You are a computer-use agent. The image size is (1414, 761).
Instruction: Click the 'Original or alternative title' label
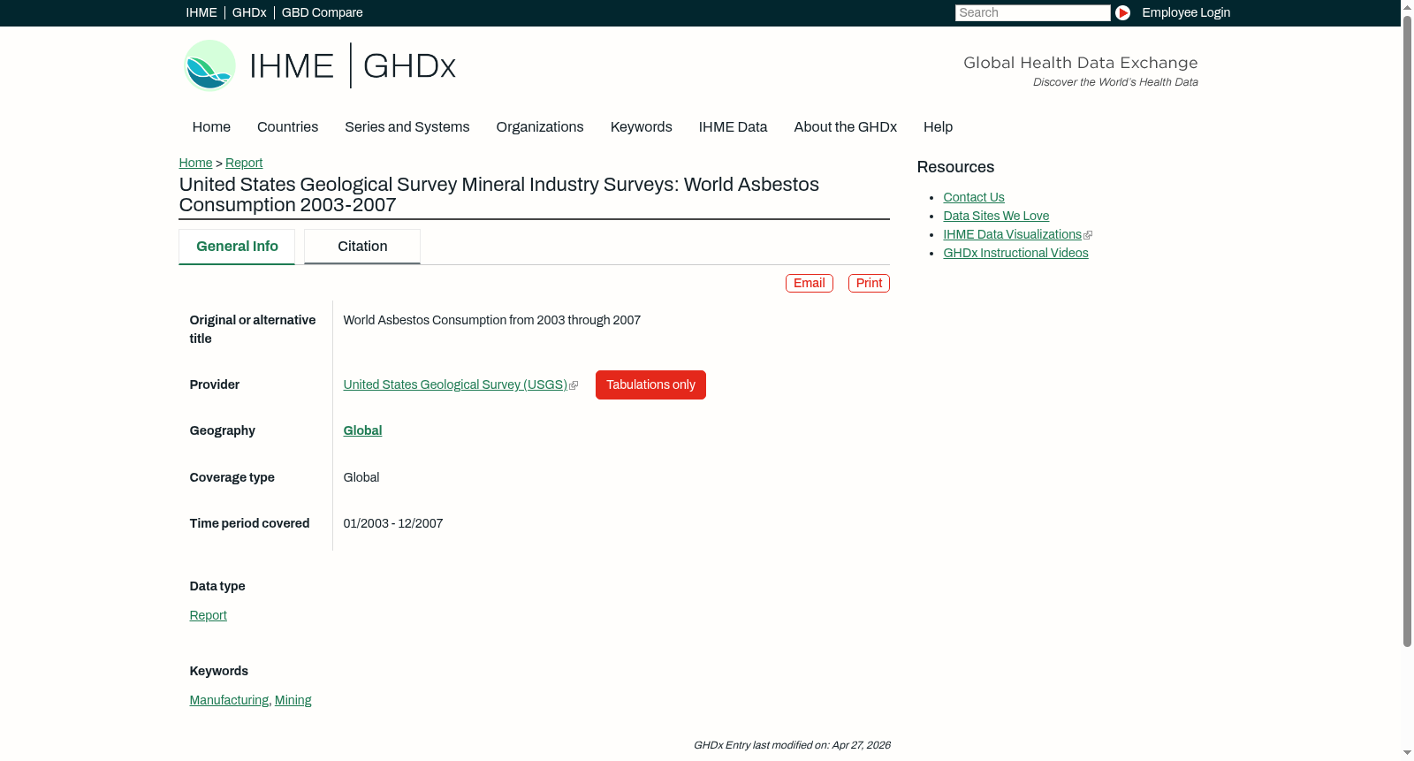tap(253, 329)
